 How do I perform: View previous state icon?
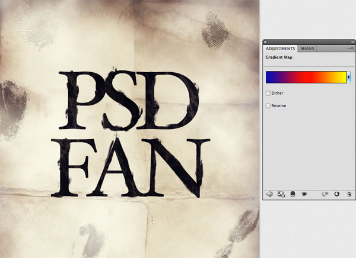[x=325, y=194]
